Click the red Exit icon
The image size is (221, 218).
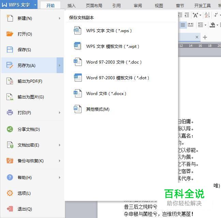click(x=10, y=209)
